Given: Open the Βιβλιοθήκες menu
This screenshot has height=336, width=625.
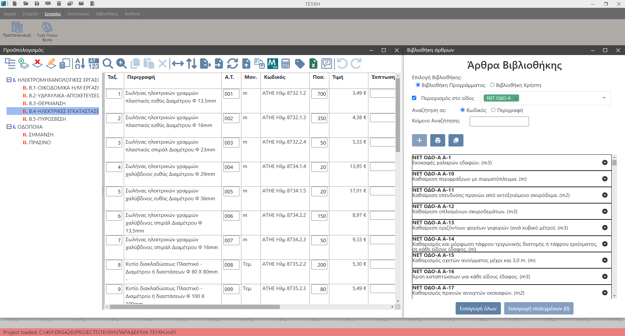Looking at the screenshot, I should coord(107,14).
